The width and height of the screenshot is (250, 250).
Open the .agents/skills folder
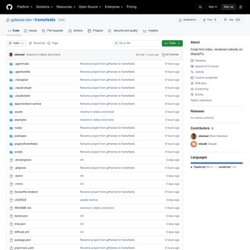coord(22,72)
